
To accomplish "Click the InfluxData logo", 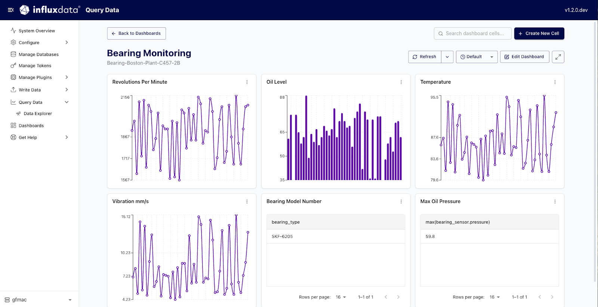I will [50, 10].
